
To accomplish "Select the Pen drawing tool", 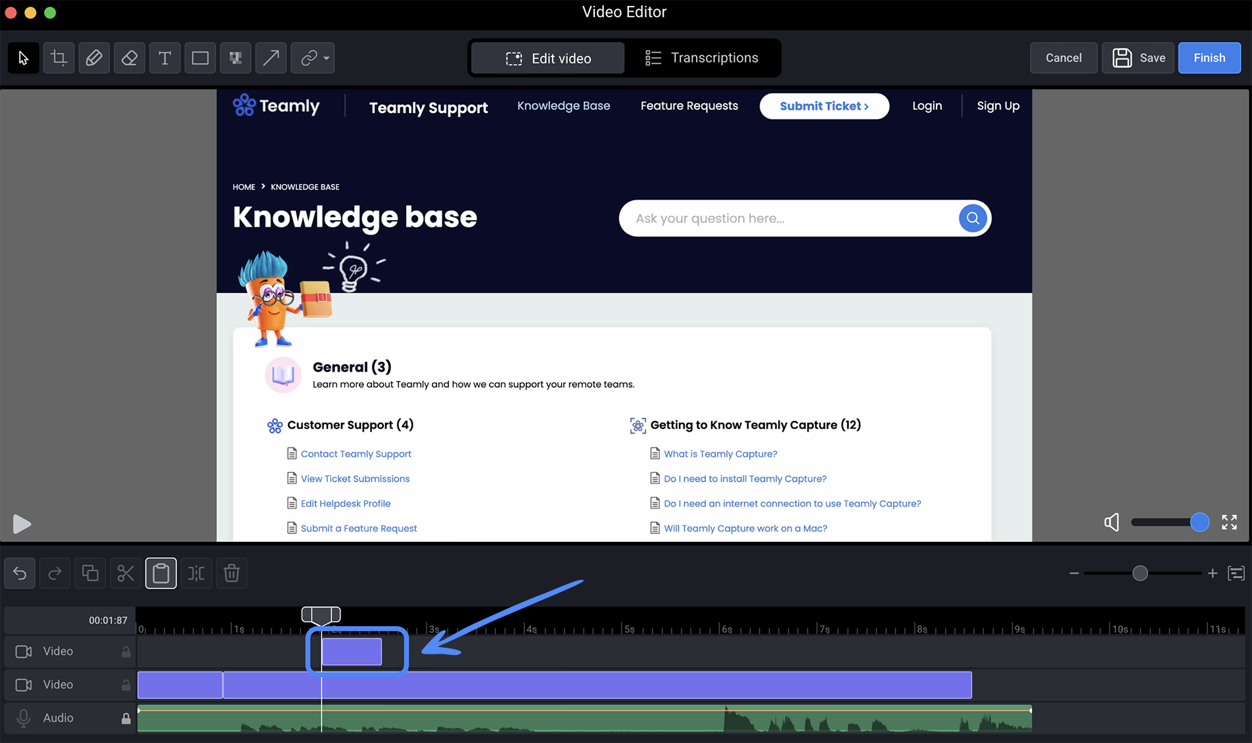I will pos(94,58).
